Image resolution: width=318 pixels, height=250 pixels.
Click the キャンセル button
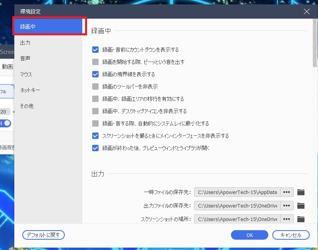pos(291,235)
